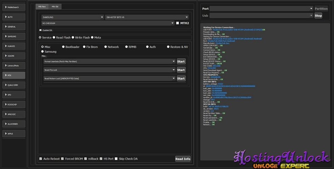This screenshot has width=334, height=169.
Task: Select the Restore & NV radio option
Action: pos(168,47)
